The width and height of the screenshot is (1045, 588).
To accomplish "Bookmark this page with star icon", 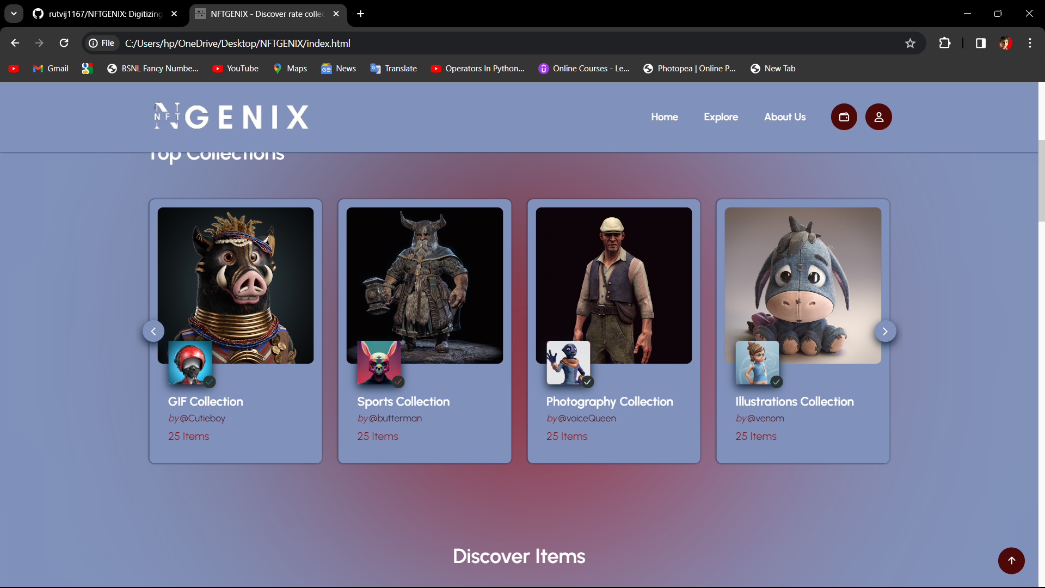I will (910, 44).
